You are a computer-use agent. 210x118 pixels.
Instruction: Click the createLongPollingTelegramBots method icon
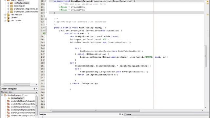8,110
